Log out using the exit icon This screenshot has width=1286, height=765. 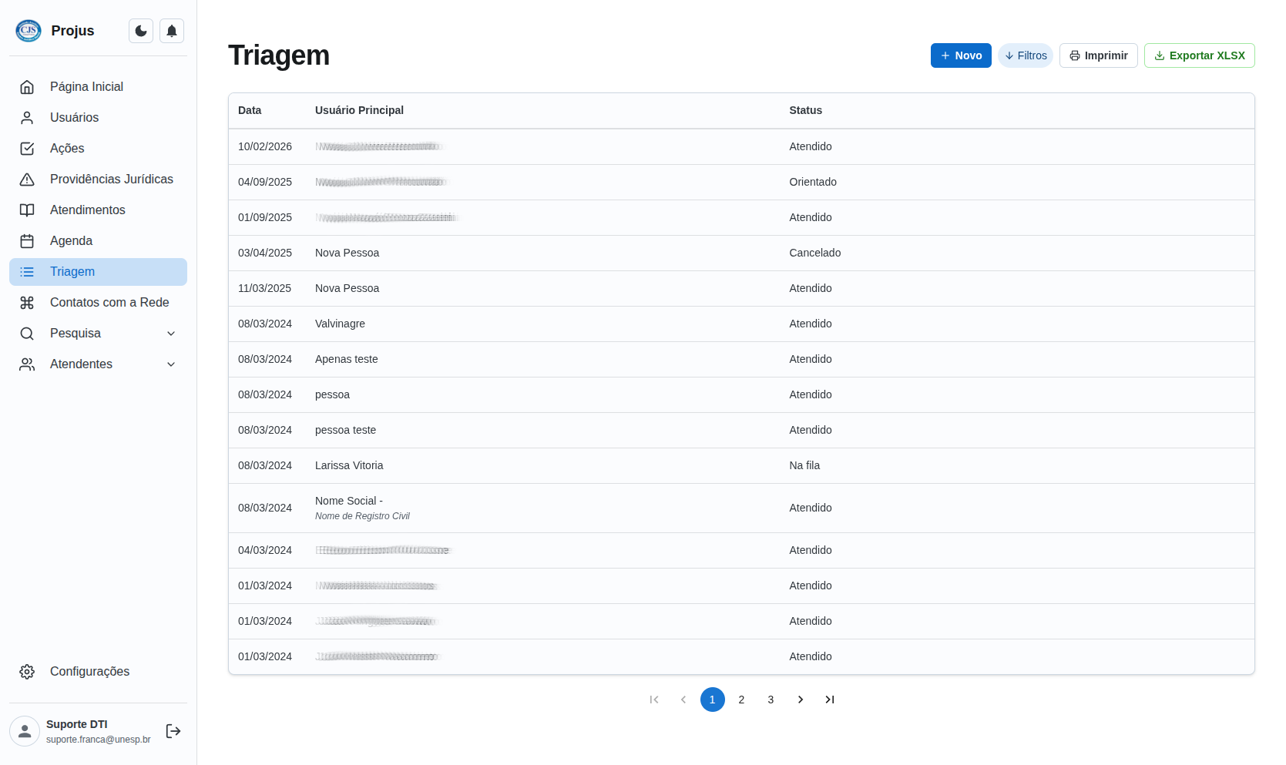[x=173, y=731]
